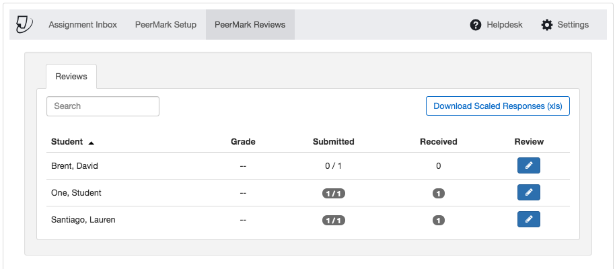Viewport: 615px width, 269px height.
Task: Open the Settings gear icon
Action: pyautogui.click(x=547, y=25)
